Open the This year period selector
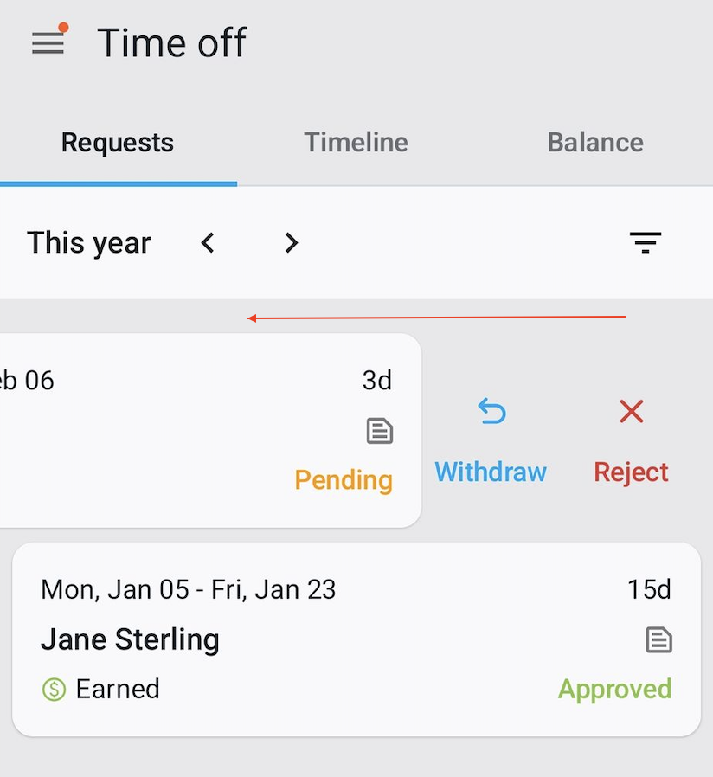This screenshot has width=713, height=777. click(88, 243)
